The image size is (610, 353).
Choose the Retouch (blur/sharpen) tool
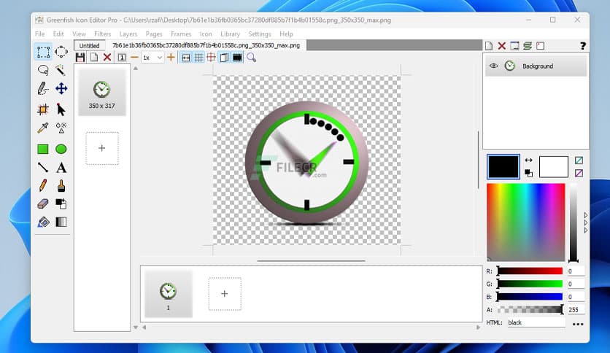pos(61,128)
